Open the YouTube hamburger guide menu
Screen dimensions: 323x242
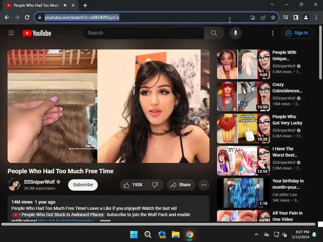click(x=11, y=33)
